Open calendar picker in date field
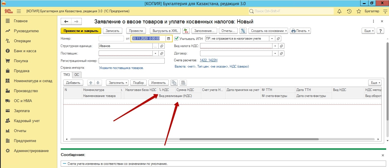 168,39
